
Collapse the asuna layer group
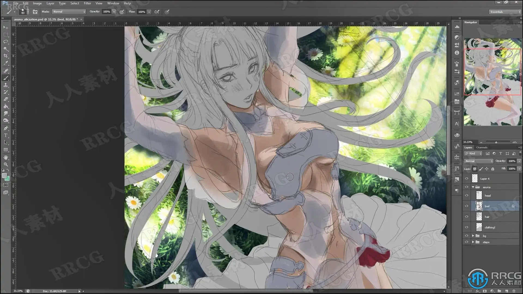tap(473, 187)
